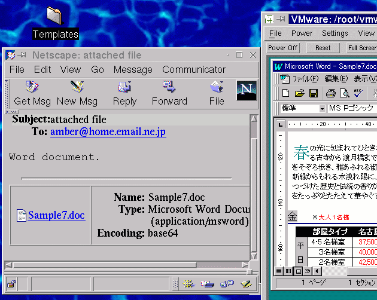Open the Mailbox icon in component bar
Image resolution: width=377 pixels, height=300 pixels.
pyautogui.click(x=208, y=284)
